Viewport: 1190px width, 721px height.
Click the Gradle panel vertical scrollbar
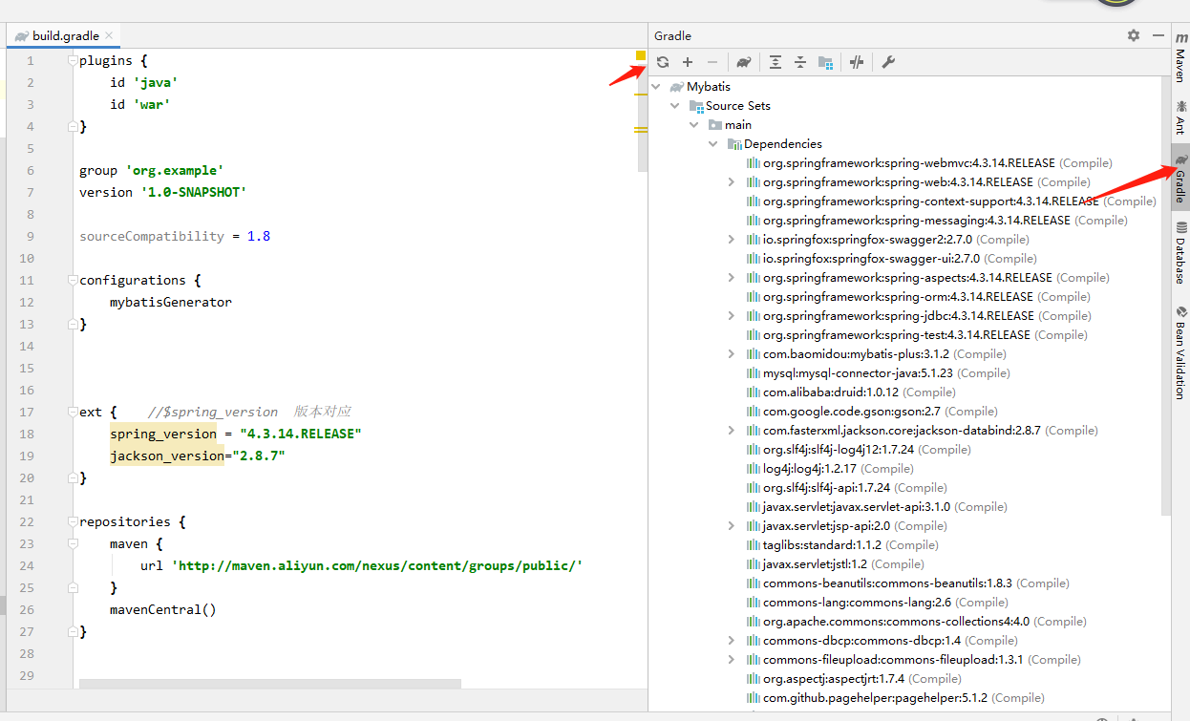(x=1166, y=296)
